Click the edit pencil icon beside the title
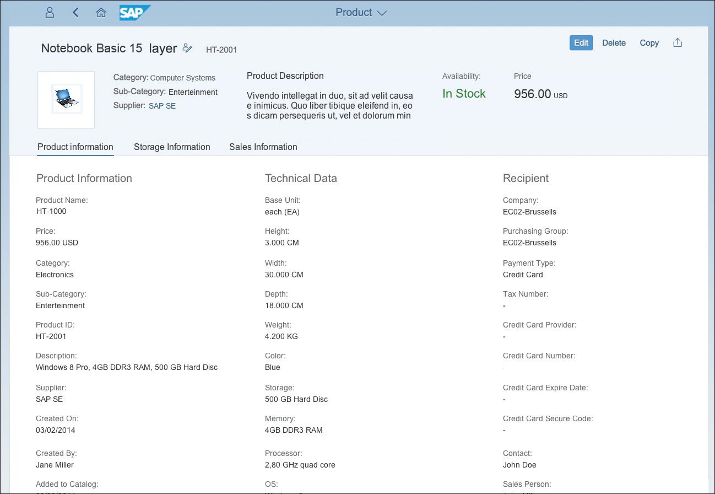This screenshot has height=494, width=715. click(x=187, y=48)
